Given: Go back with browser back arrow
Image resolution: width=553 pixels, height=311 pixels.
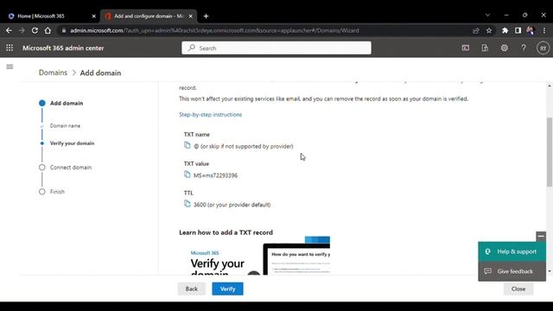Looking at the screenshot, I should tap(9, 31).
